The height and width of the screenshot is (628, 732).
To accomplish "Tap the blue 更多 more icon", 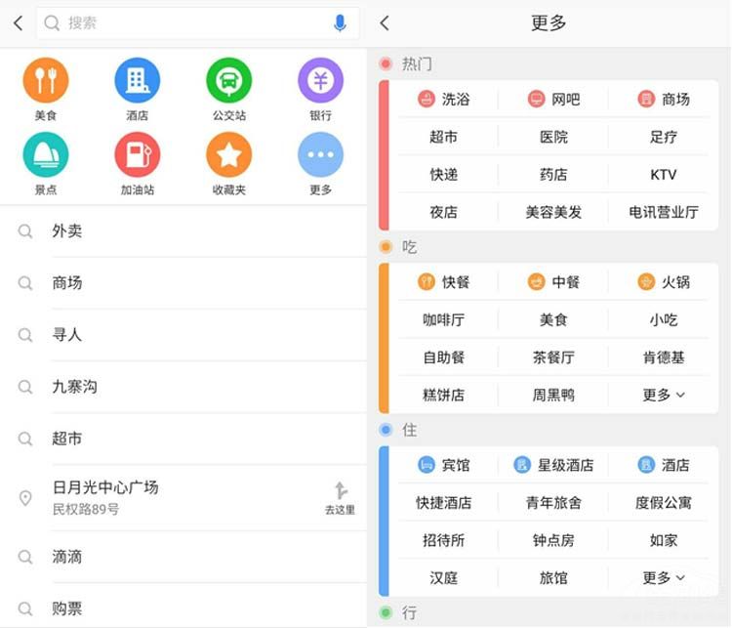I will click(320, 155).
